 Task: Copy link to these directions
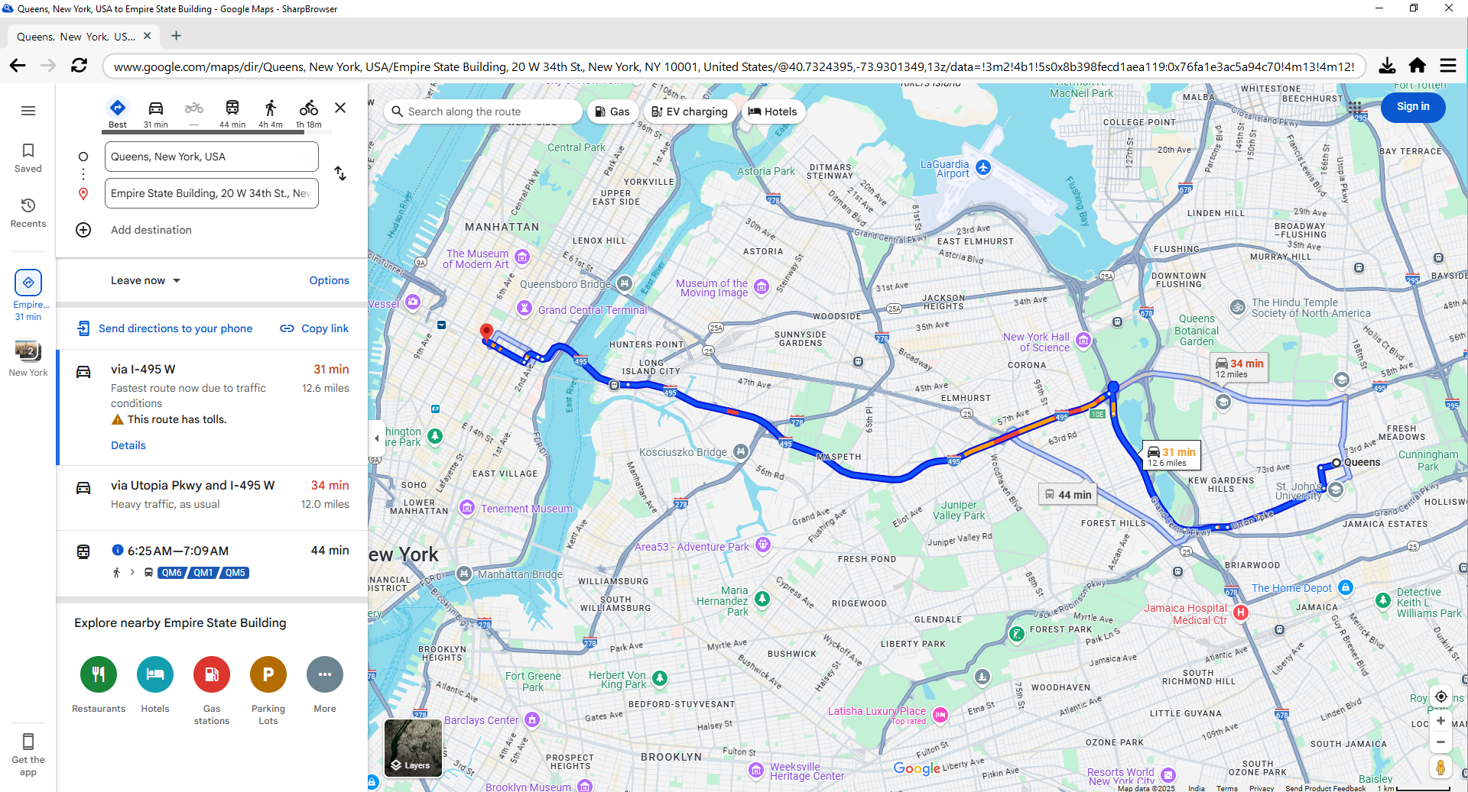click(314, 328)
